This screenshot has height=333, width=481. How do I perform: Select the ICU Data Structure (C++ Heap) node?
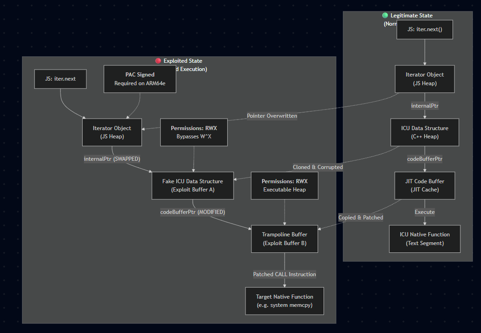pos(425,132)
